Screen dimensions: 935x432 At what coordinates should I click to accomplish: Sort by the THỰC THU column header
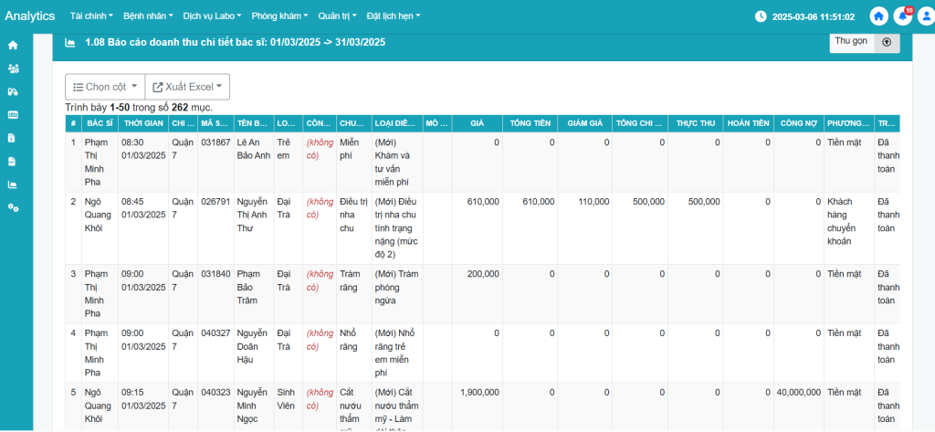[695, 123]
